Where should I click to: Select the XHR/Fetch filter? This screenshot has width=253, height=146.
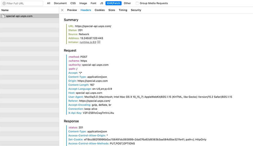pos(114,3)
